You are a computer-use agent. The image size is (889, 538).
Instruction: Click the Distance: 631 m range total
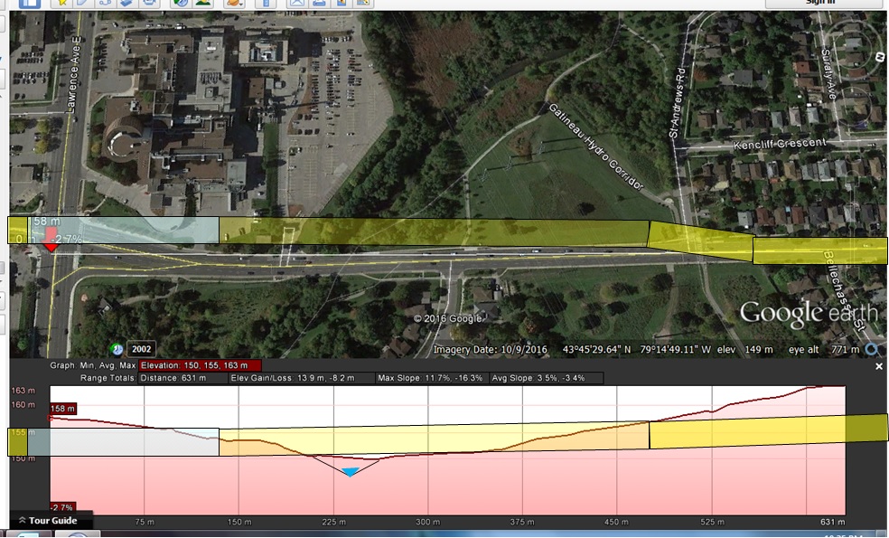[x=182, y=378]
